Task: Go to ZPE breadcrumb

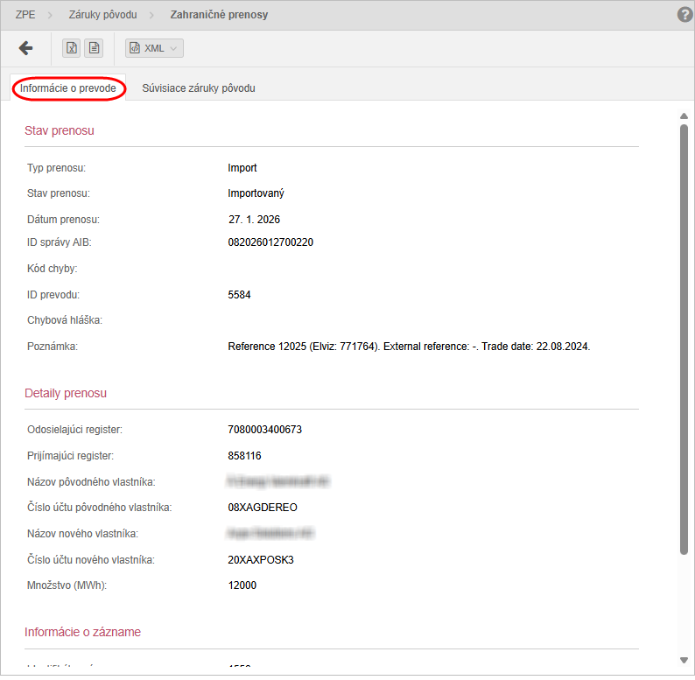Action: 26,15
